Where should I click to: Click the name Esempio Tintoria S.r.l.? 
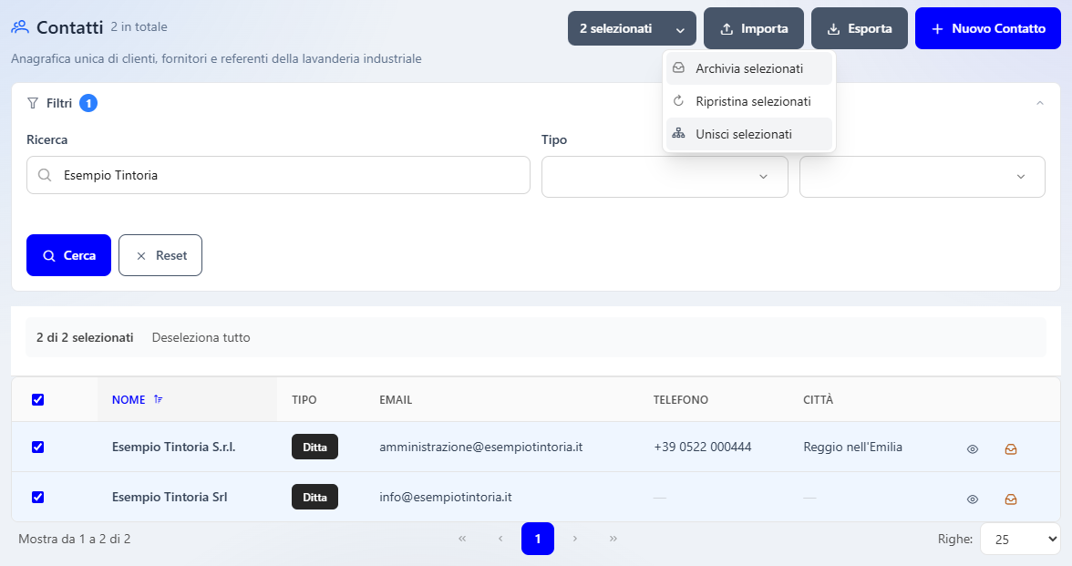[173, 447]
